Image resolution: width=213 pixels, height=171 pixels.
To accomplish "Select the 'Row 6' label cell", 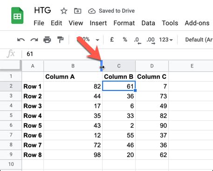I will [x=33, y=135].
